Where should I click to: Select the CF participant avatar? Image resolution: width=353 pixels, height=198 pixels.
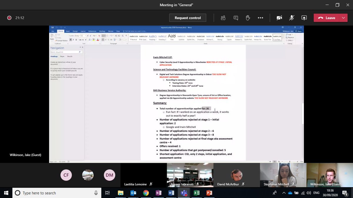[x=66, y=175]
